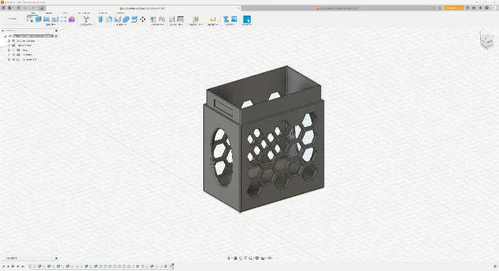Expand the Document Settings node
Screen dimensions: 499x271
[x=9, y=40]
